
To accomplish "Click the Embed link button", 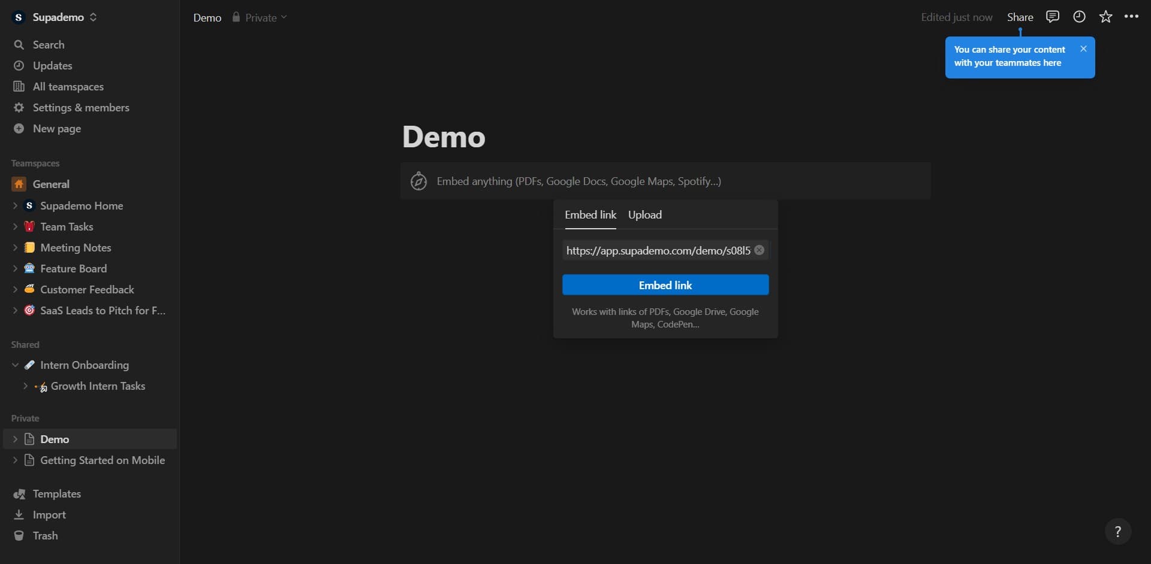I will (665, 284).
